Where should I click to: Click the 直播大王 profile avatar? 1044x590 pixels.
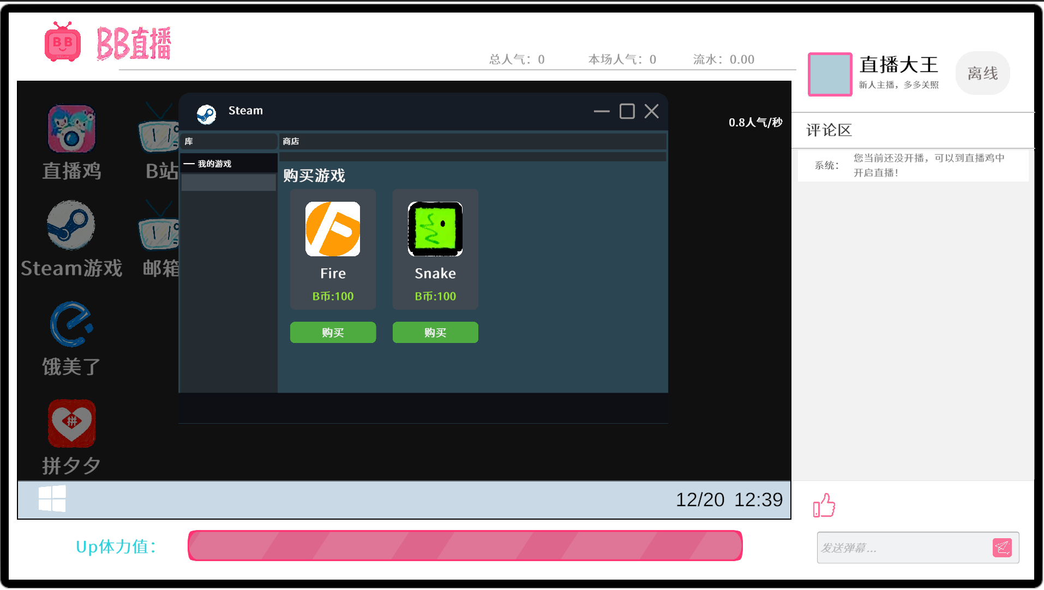830,74
